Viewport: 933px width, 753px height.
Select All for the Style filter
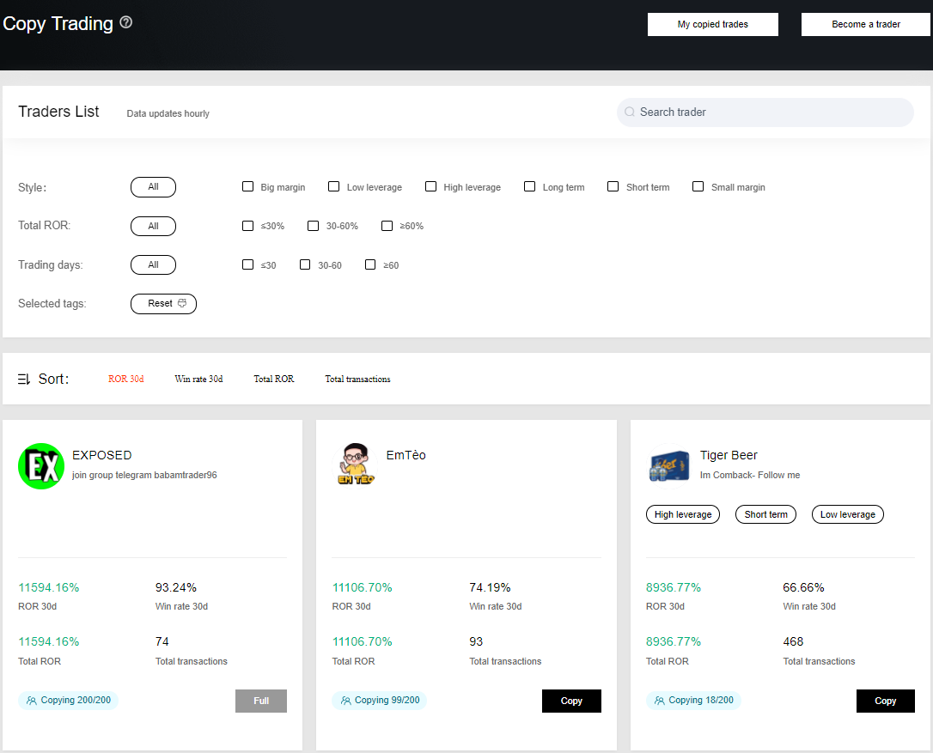click(x=153, y=187)
